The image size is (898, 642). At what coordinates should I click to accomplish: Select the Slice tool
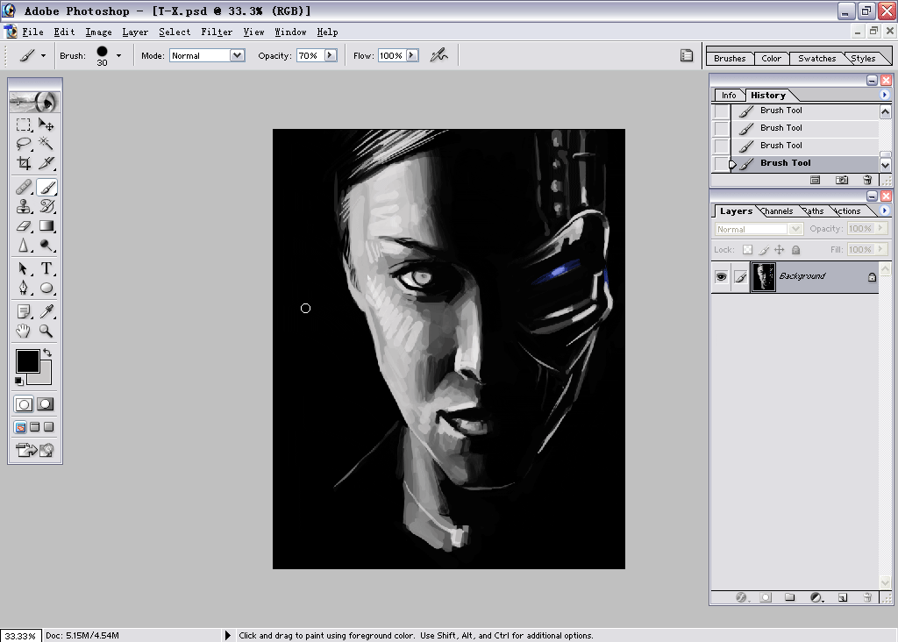pyautogui.click(x=46, y=163)
